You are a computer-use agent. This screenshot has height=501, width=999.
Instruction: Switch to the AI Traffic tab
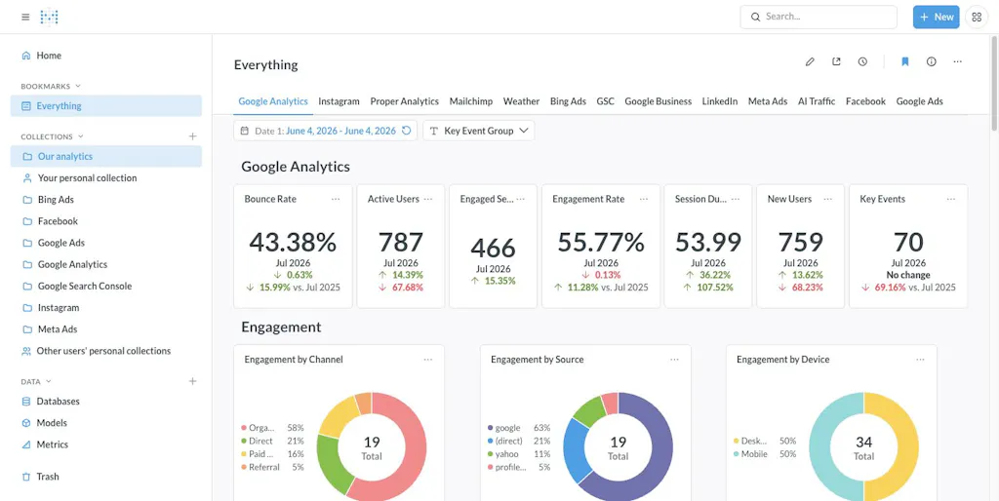[x=817, y=101]
